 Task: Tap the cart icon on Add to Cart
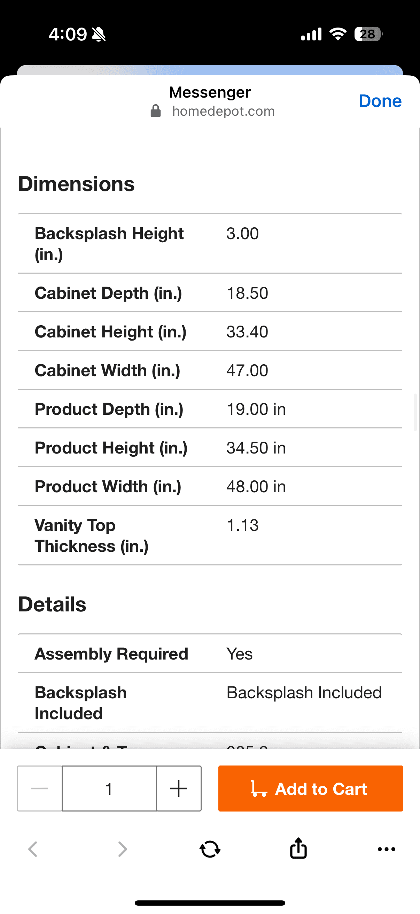(259, 789)
